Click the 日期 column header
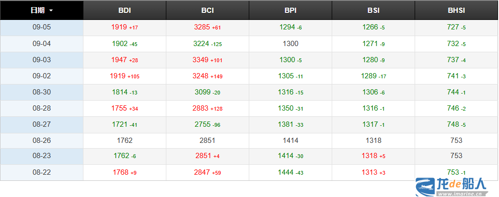The height and width of the screenshot is (197, 499). click(38, 10)
